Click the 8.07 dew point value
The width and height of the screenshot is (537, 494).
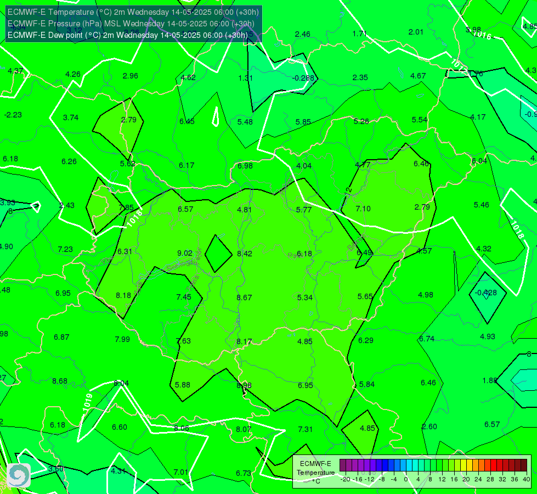click(x=244, y=429)
